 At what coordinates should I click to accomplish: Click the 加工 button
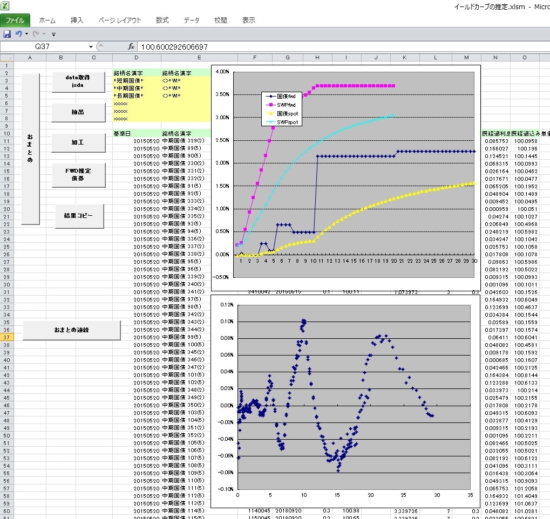coord(78,142)
